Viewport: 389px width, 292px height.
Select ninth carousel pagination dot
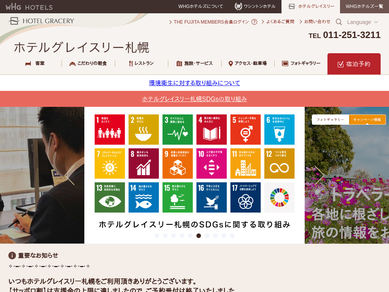(224, 236)
